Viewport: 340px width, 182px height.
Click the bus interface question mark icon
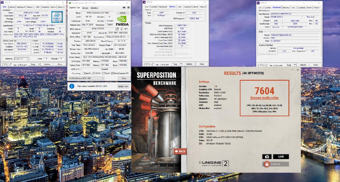tap(128, 37)
